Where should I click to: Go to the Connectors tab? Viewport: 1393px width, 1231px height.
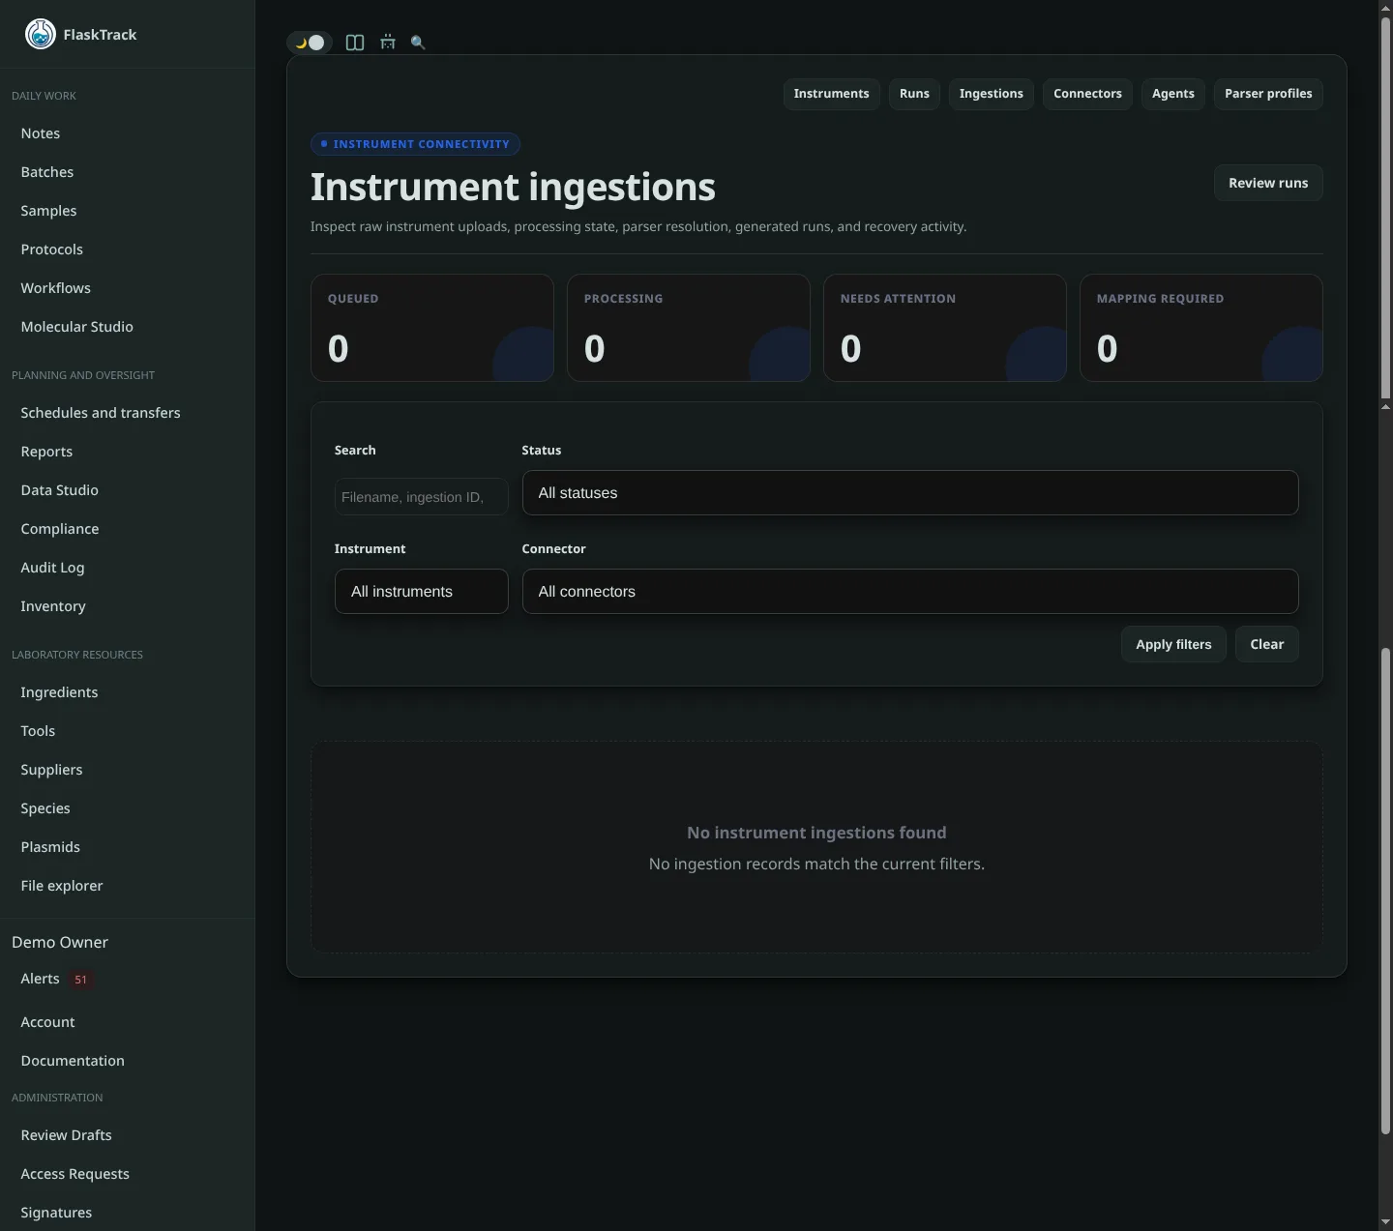click(x=1087, y=94)
